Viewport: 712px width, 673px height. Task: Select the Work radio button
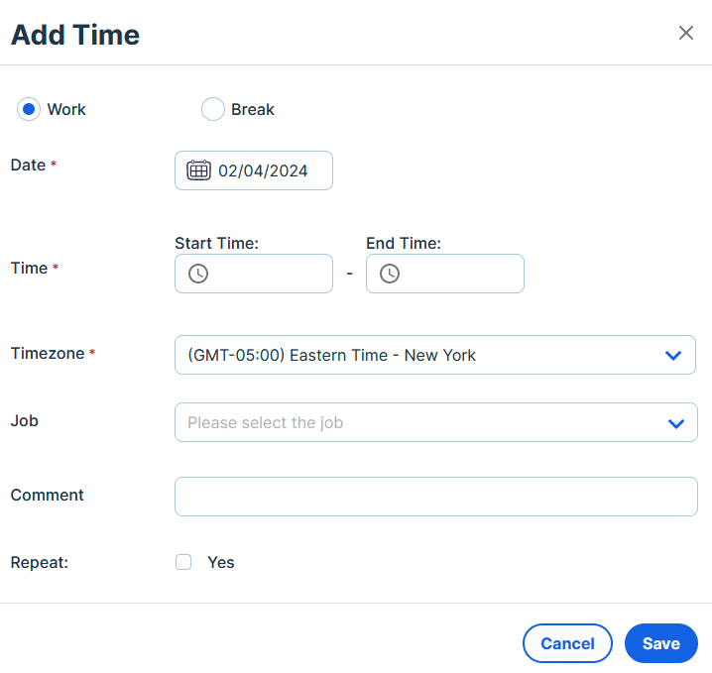pos(29,109)
